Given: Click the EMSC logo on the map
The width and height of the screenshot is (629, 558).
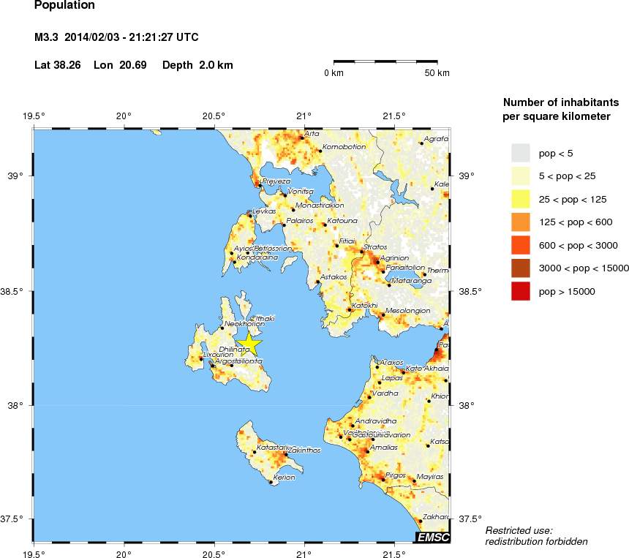Looking at the screenshot, I should coord(432,538).
